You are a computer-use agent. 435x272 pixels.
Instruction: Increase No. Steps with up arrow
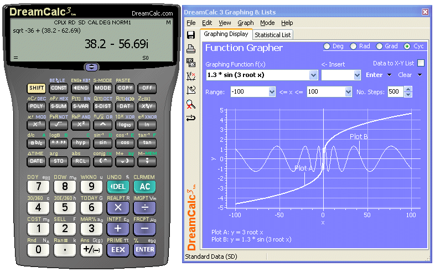coord(408,89)
